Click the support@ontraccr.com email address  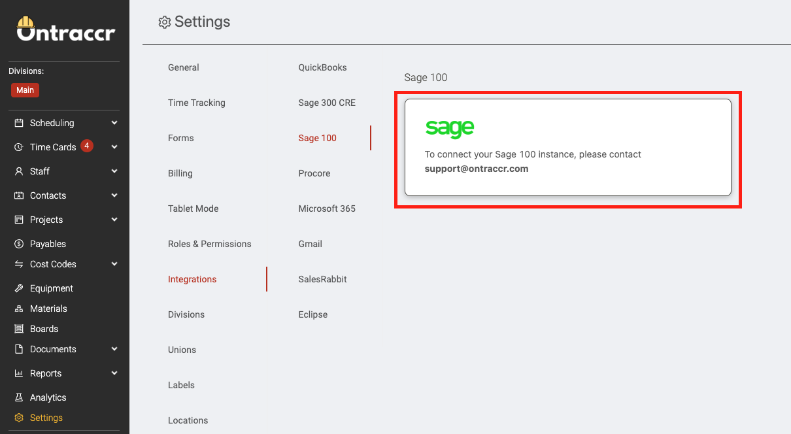coord(477,169)
